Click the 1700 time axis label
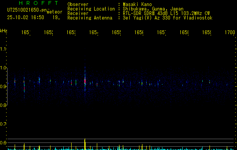 230,32
